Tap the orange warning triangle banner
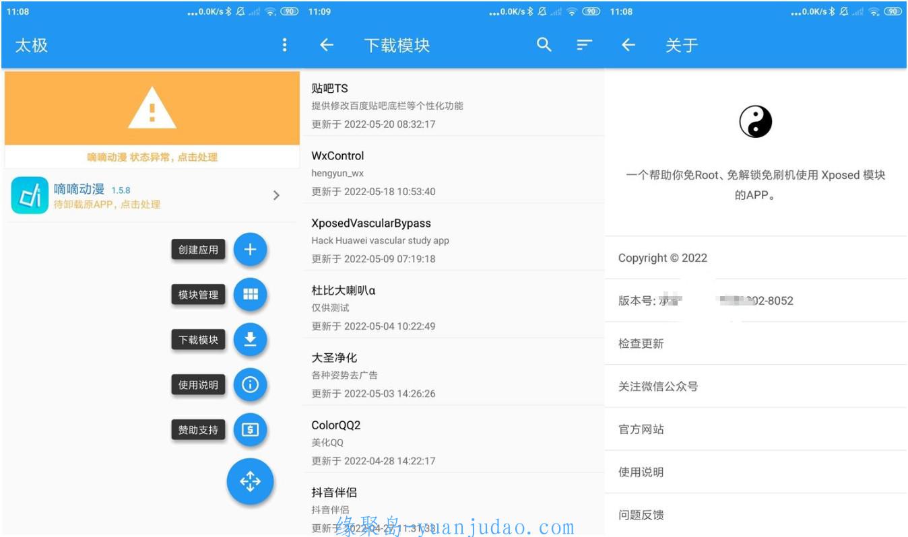The height and width of the screenshot is (537, 908). pyautogui.click(x=152, y=108)
